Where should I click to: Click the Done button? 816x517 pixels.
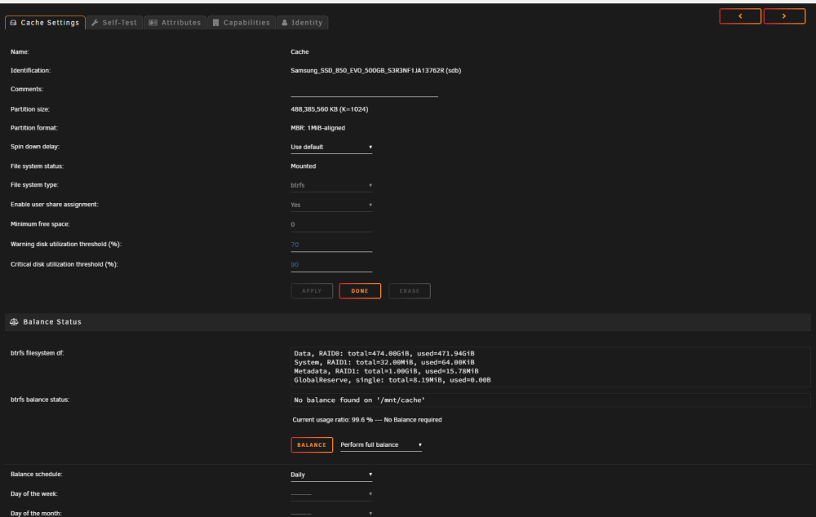360,291
